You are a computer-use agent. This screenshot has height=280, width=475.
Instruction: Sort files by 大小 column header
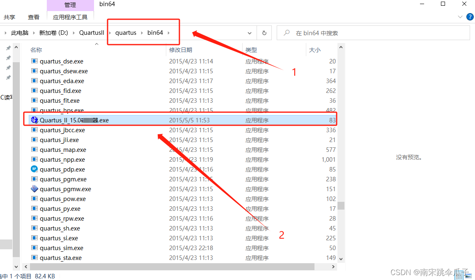coord(315,50)
